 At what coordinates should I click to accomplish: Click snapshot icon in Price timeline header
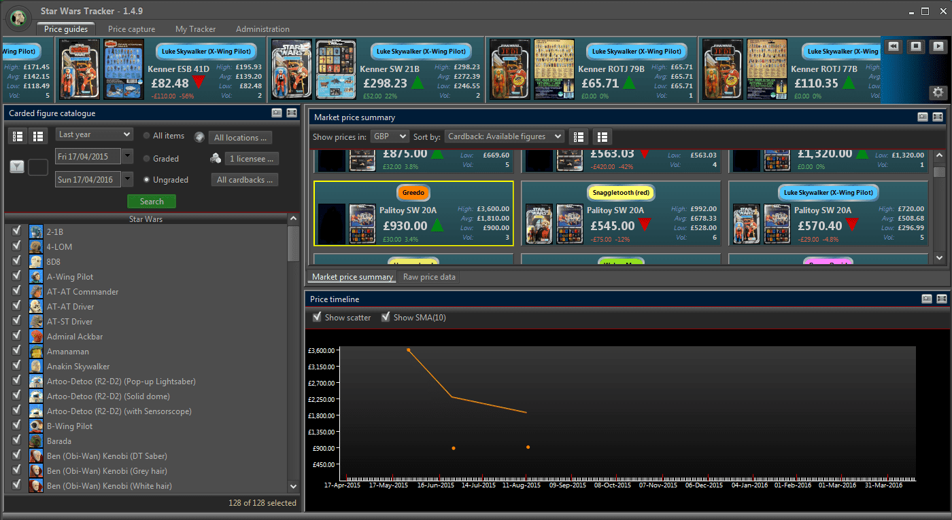click(x=927, y=299)
